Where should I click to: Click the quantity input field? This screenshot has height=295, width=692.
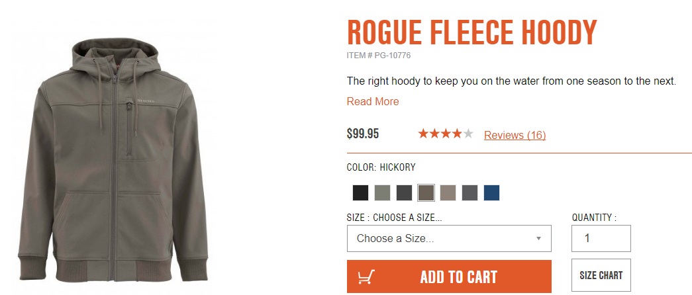(x=601, y=238)
